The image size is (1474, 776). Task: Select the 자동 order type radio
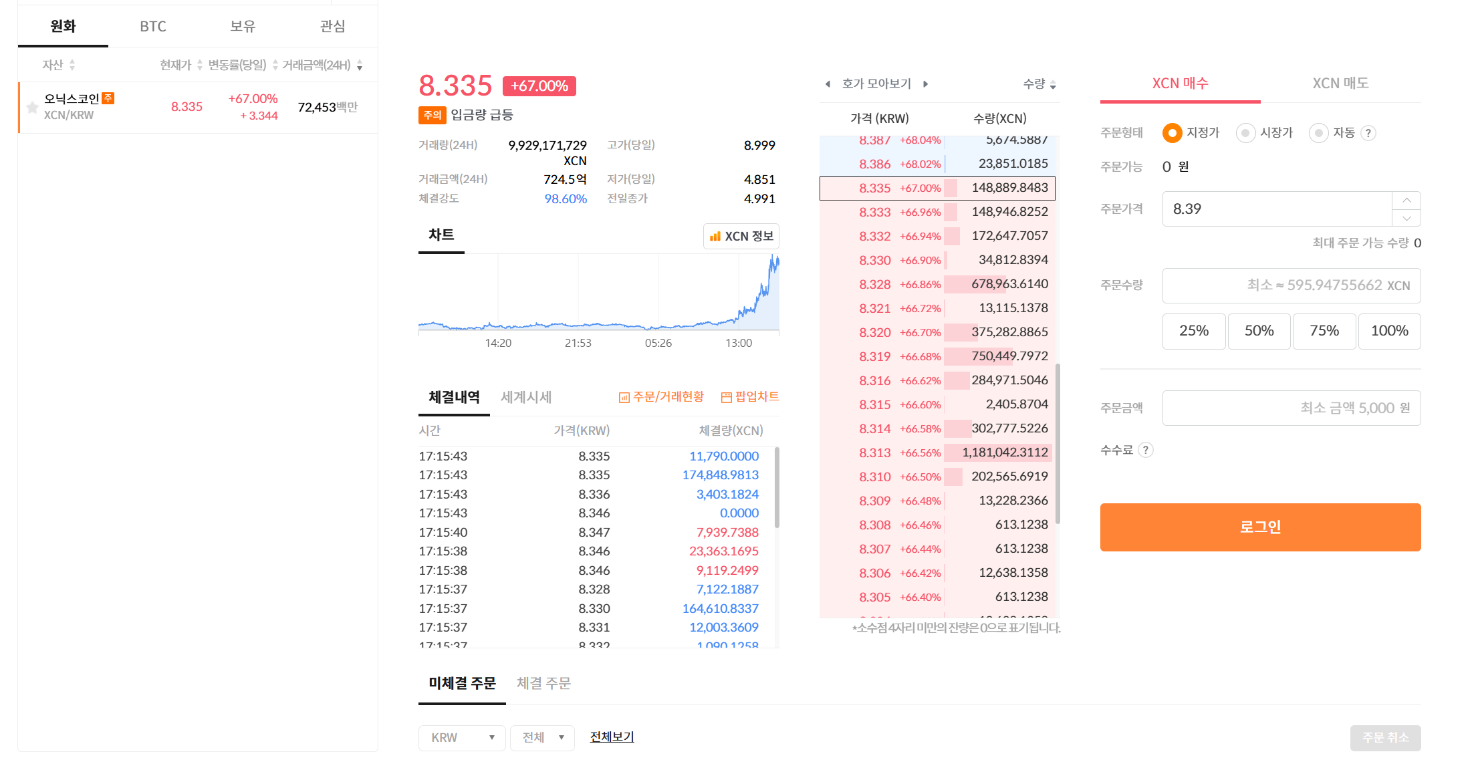click(x=1318, y=133)
